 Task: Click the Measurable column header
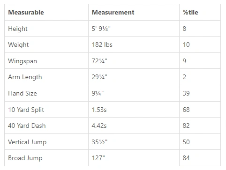pyautogui.click(x=26, y=12)
